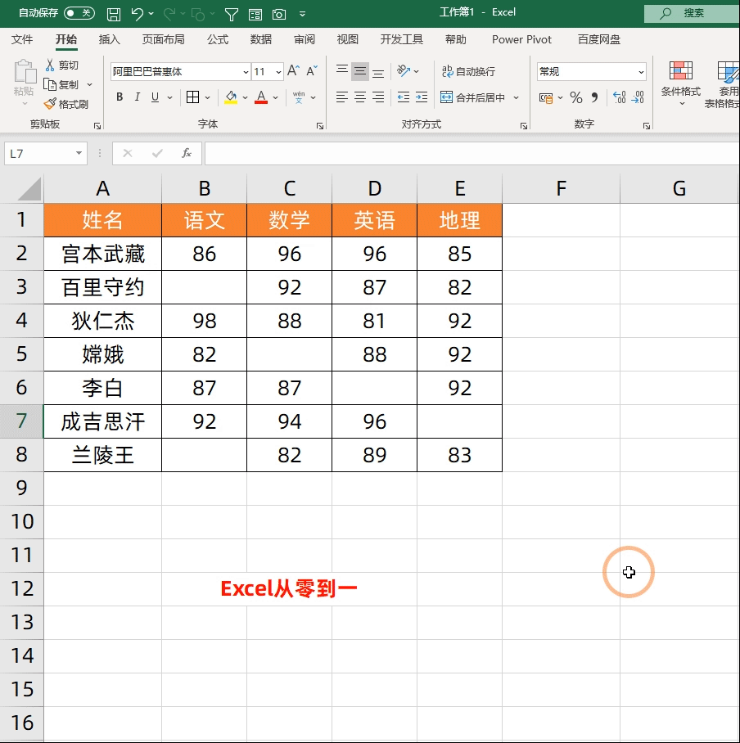Click the accounting number format icon
The image size is (740, 743).
coord(546,98)
